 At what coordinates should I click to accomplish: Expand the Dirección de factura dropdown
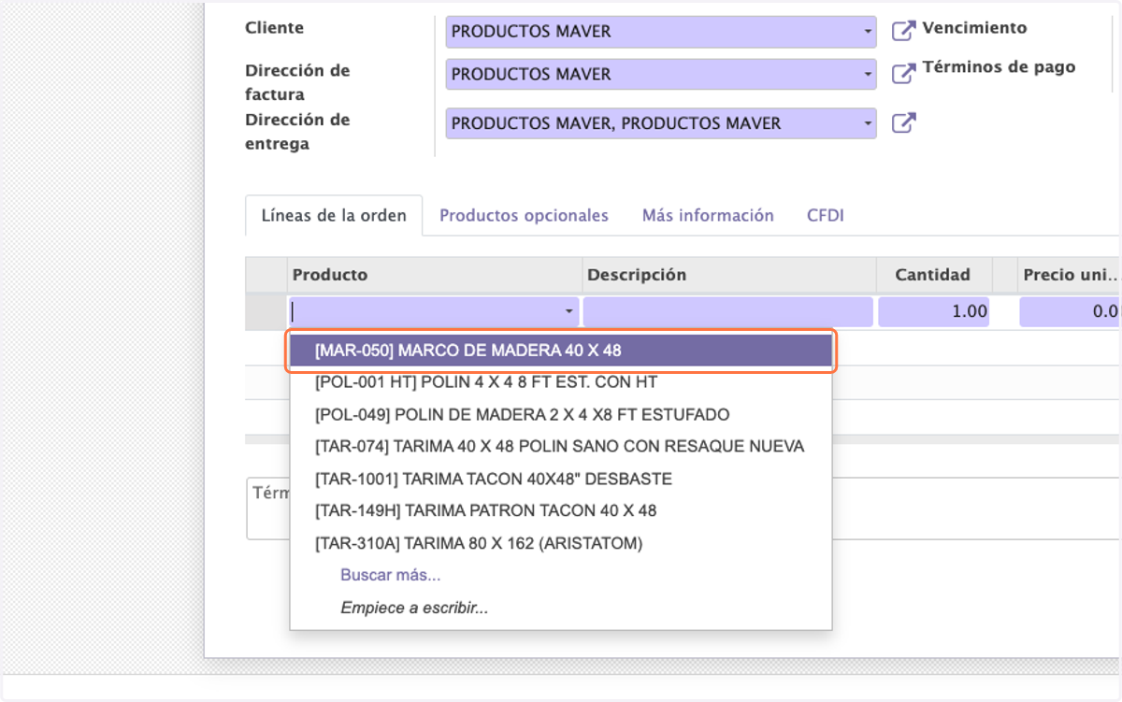tap(868, 75)
